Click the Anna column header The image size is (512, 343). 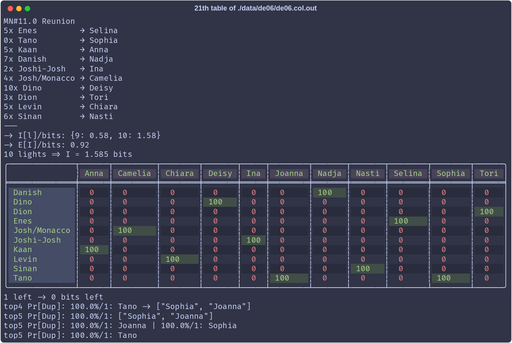[x=94, y=174]
